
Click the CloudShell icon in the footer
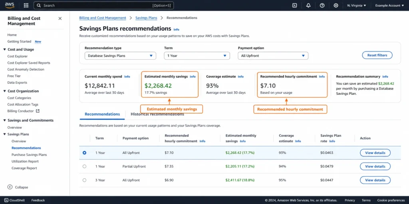6,200
